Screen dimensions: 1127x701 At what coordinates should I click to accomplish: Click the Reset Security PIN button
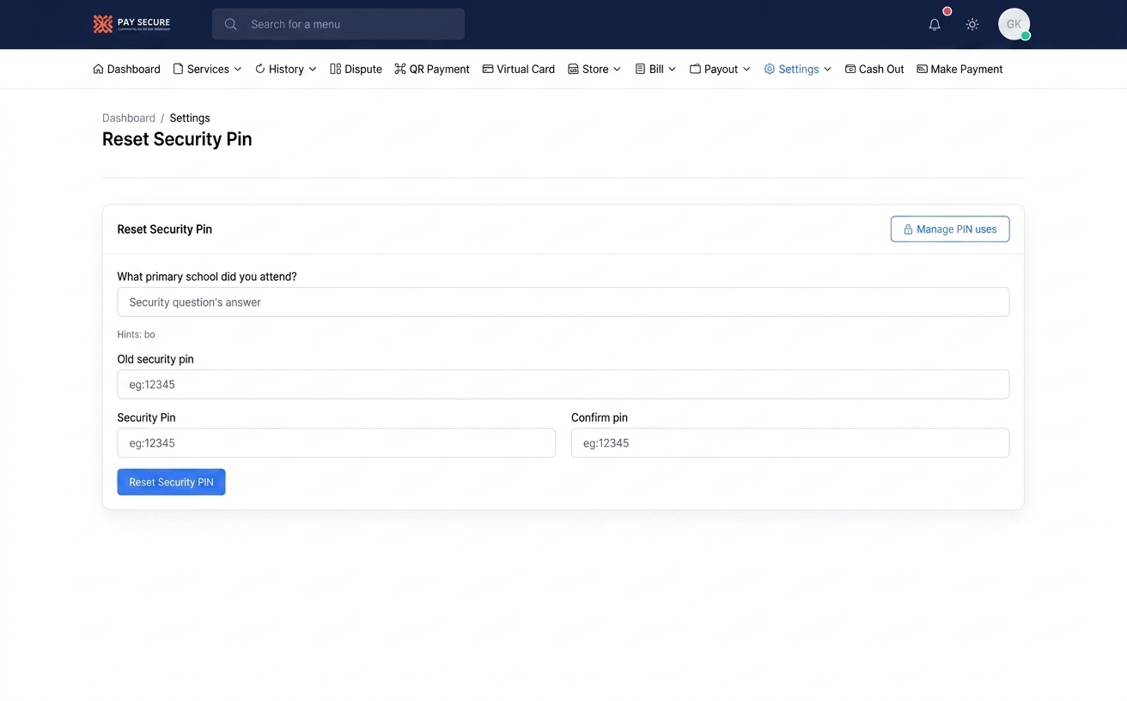click(171, 482)
